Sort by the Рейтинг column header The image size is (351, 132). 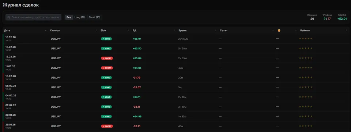click(x=305, y=30)
